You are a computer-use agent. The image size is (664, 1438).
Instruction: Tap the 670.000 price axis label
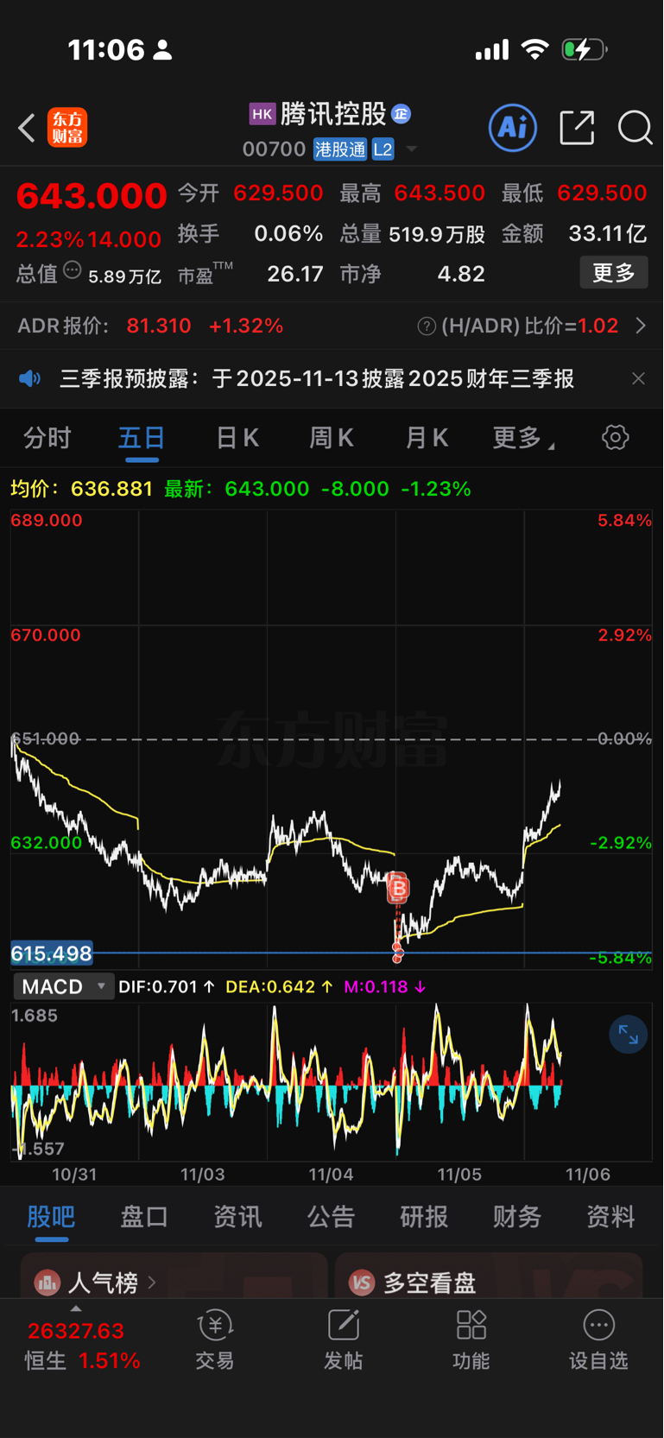pyautogui.click(x=47, y=635)
